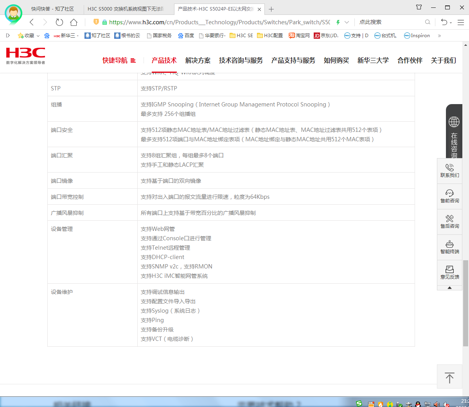Open the 收藏 favorites bookmark

coord(26,36)
